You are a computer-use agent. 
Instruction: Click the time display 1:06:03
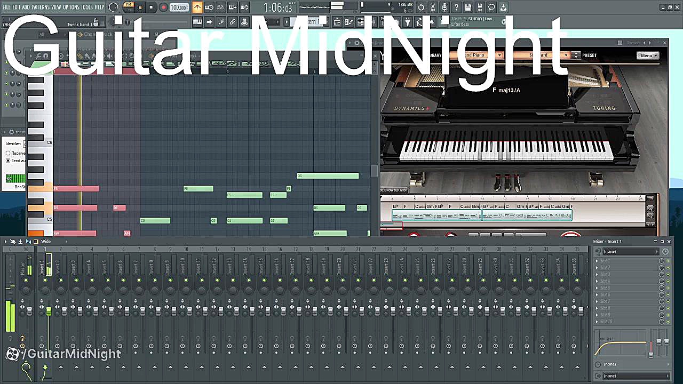[278, 8]
